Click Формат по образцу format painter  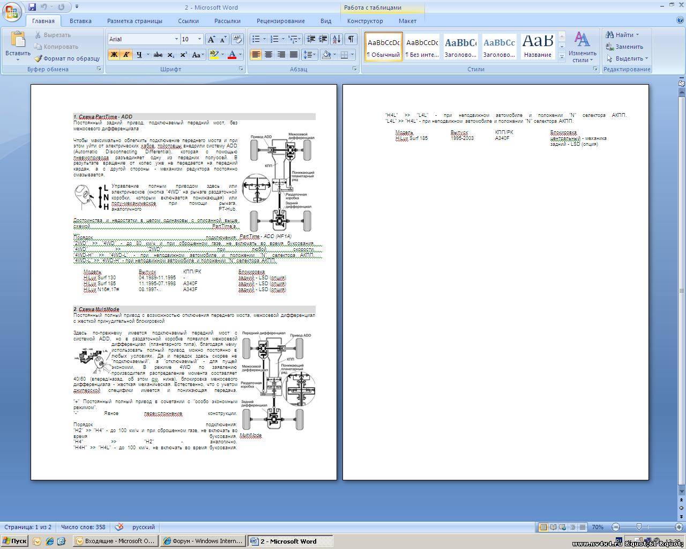68,58
